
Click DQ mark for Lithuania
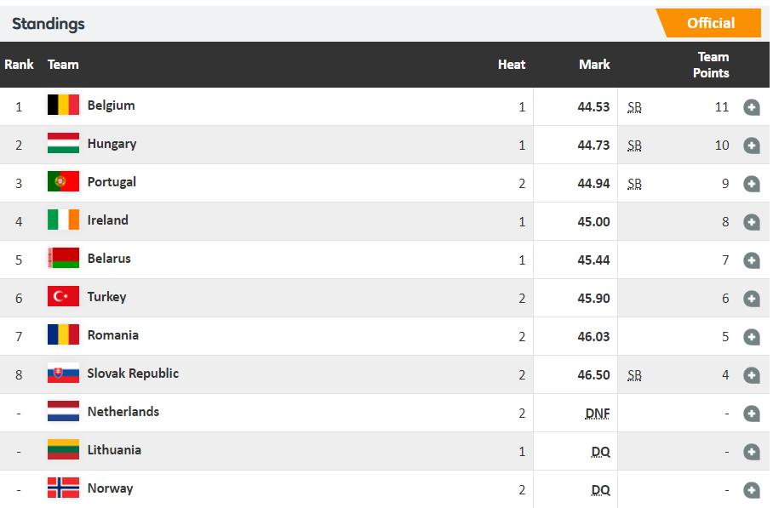(600, 452)
